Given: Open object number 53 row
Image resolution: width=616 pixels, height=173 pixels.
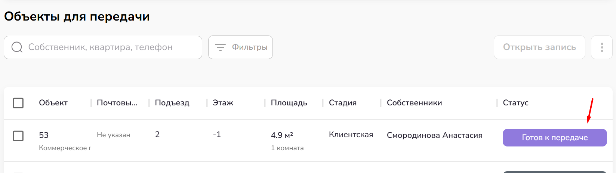Looking at the screenshot, I should coord(44,135).
